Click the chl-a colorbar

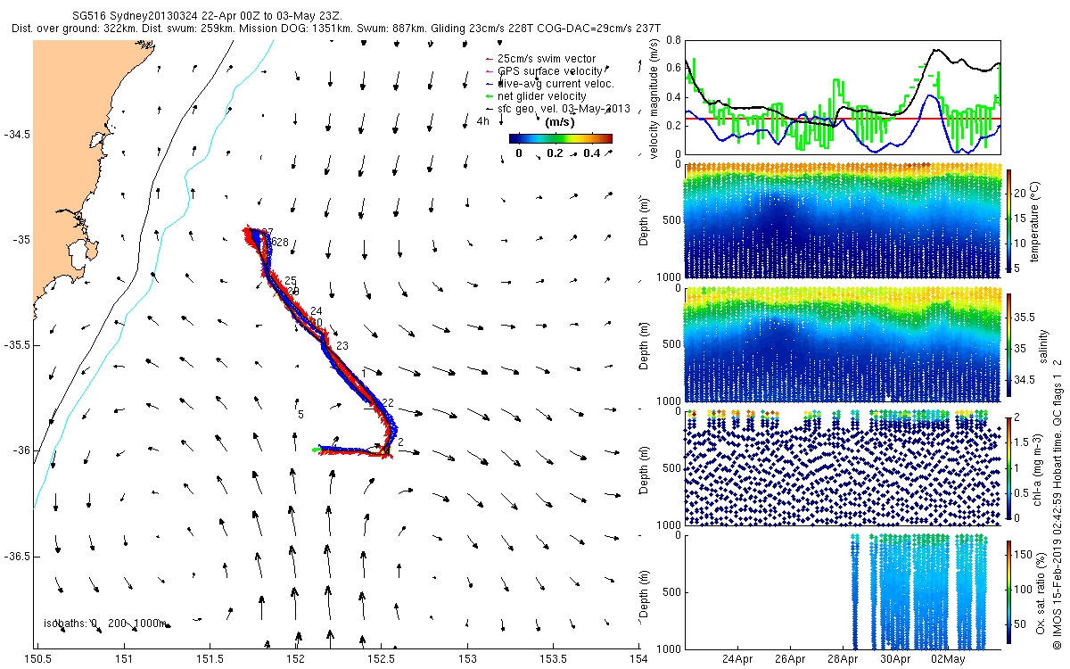pyautogui.click(x=1008, y=467)
